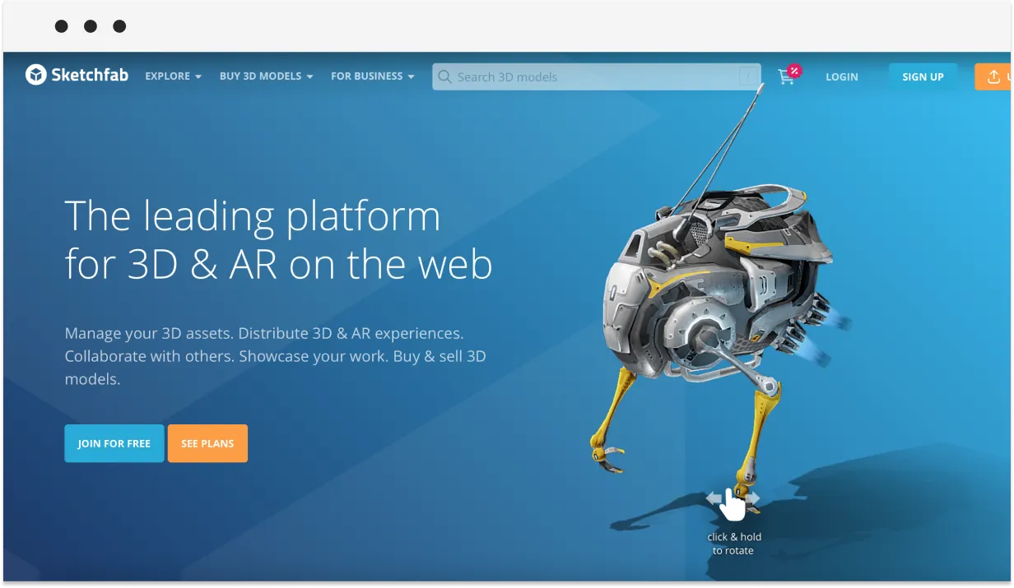
Task: Open the Sketchfab home logo
Action: coord(77,76)
